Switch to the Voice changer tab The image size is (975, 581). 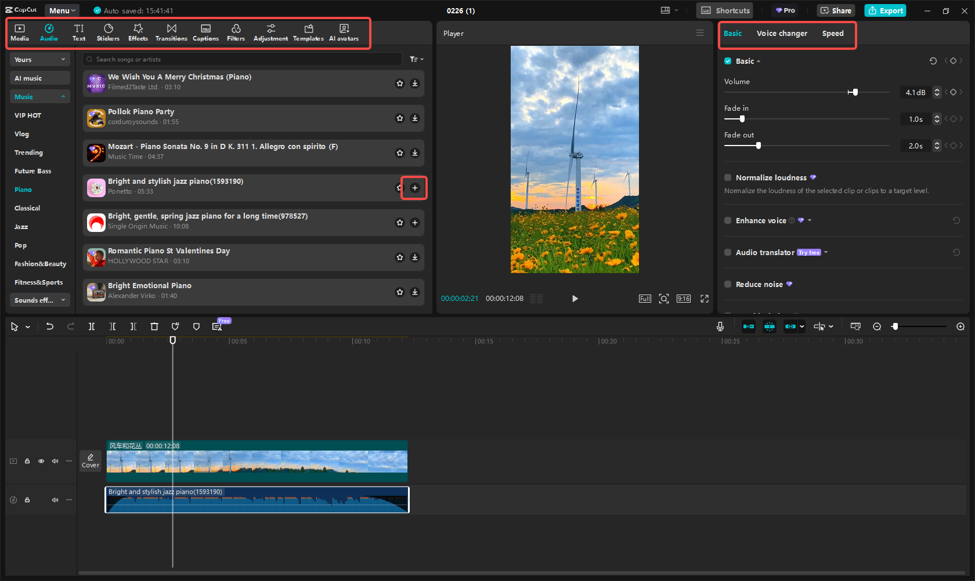click(x=782, y=33)
